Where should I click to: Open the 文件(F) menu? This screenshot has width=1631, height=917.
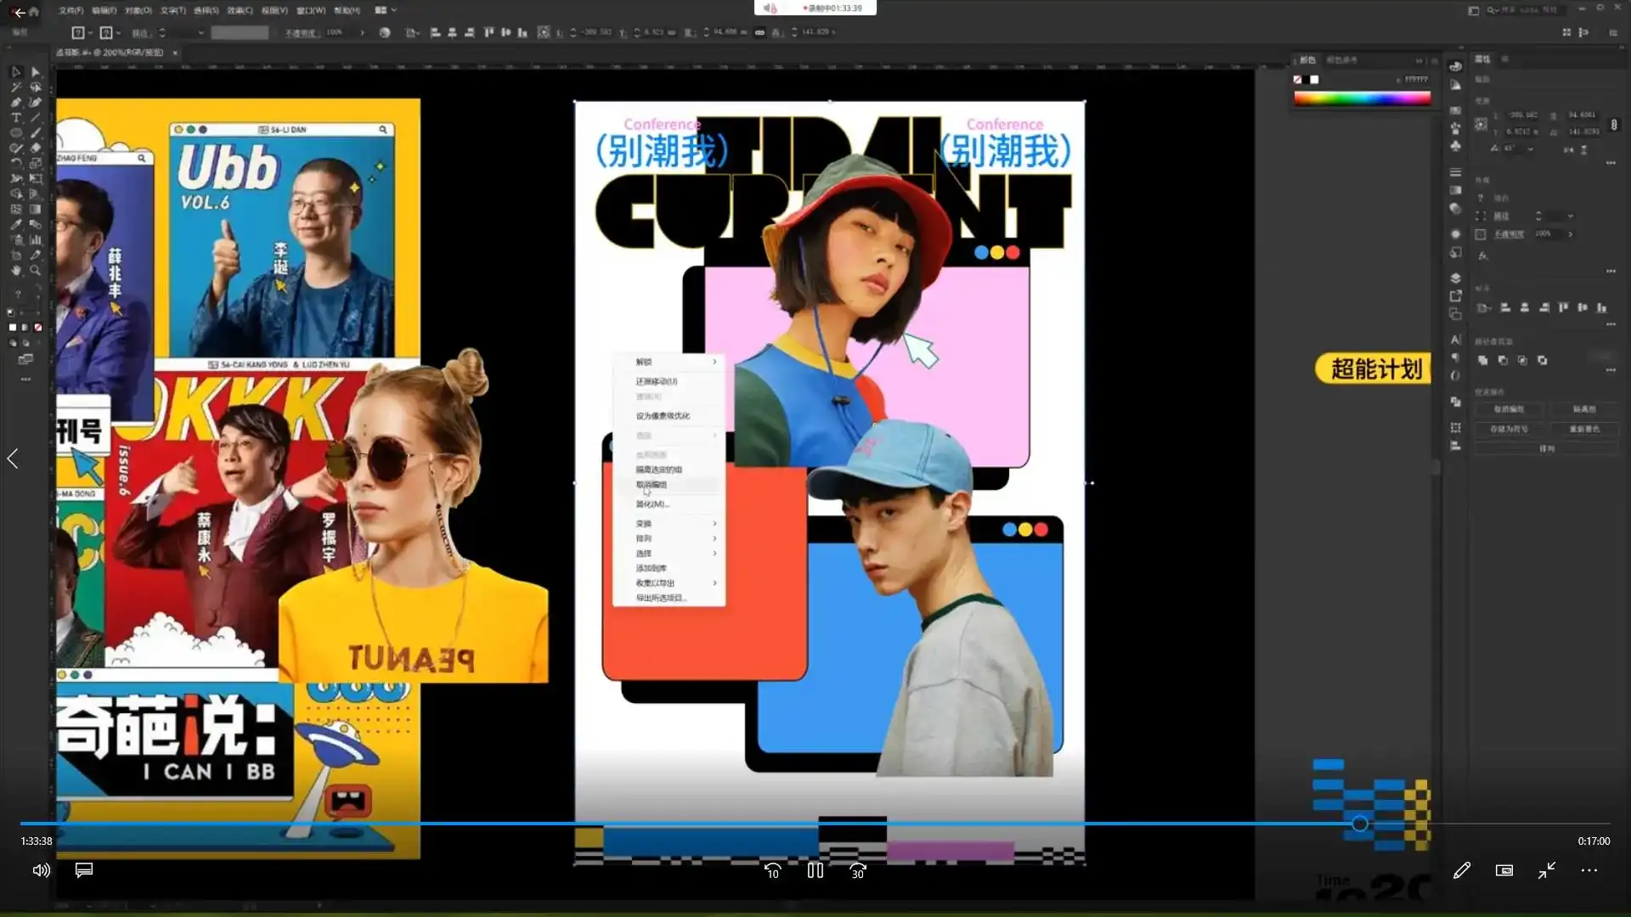[x=71, y=10]
